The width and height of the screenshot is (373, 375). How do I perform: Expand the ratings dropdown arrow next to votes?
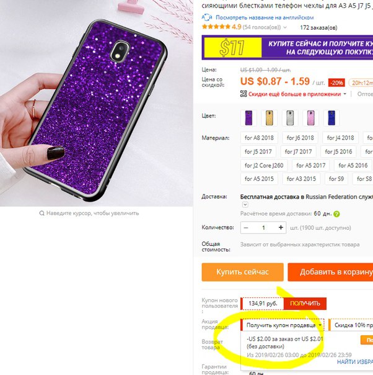click(x=285, y=27)
